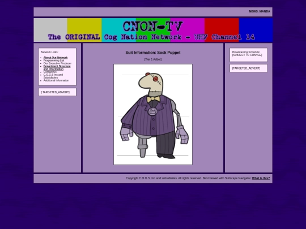Click the left TARGETED_ADVERT box
Viewport: 306px width, 229px height.
point(57,92)
